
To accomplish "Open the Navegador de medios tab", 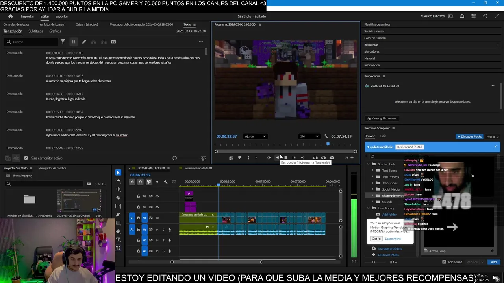I will click(52, 168).
